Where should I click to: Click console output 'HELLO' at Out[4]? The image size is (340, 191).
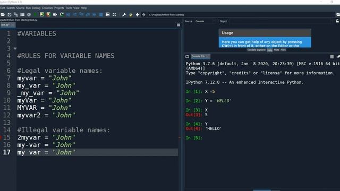coord(214,128)
